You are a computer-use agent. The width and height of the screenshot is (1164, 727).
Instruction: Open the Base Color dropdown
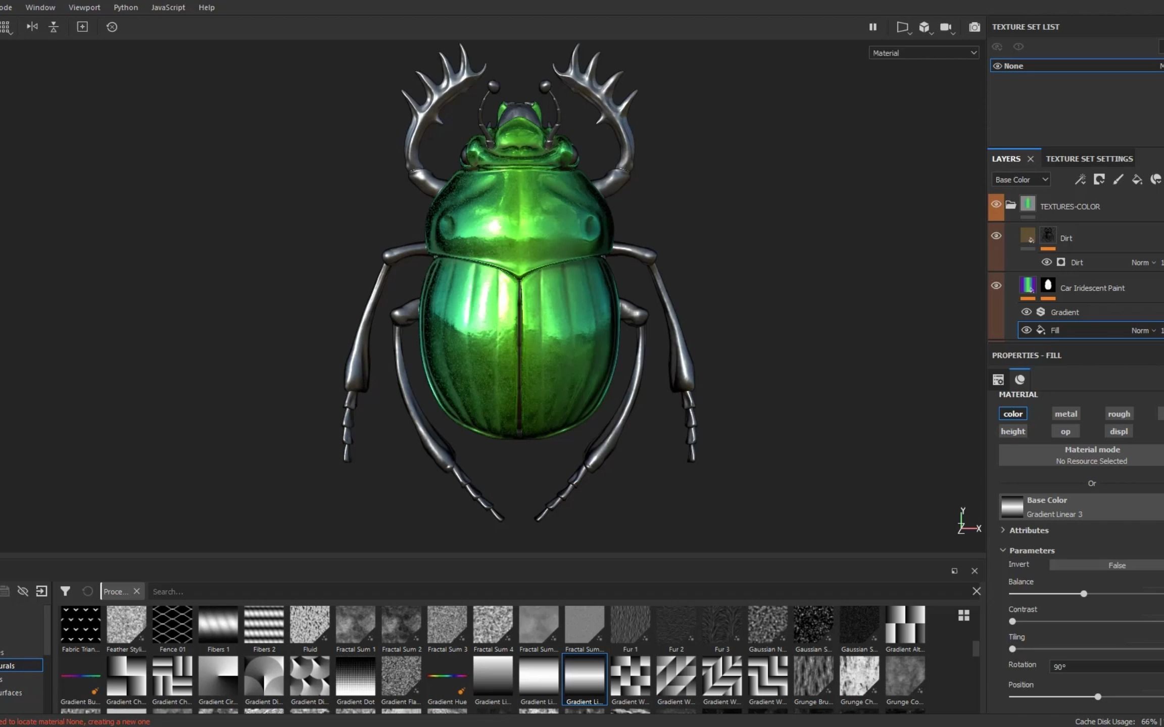point(1020,179)
